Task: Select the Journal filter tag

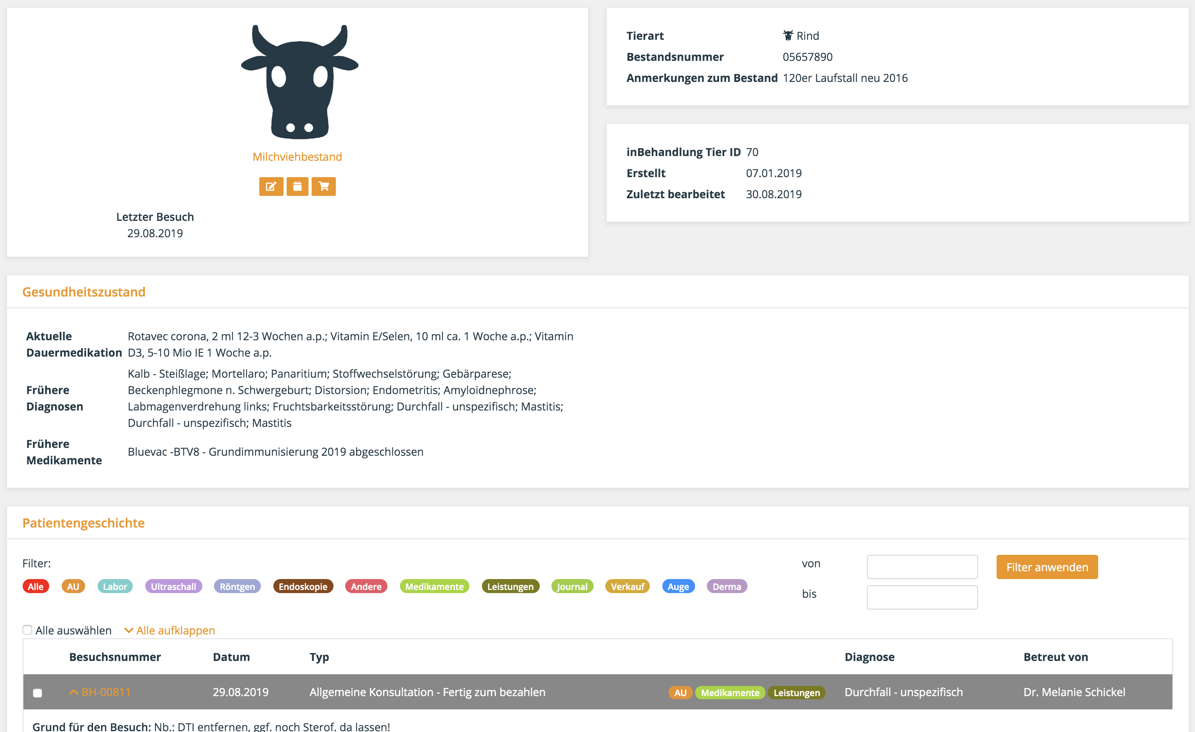Action: (x=572, y=586)
